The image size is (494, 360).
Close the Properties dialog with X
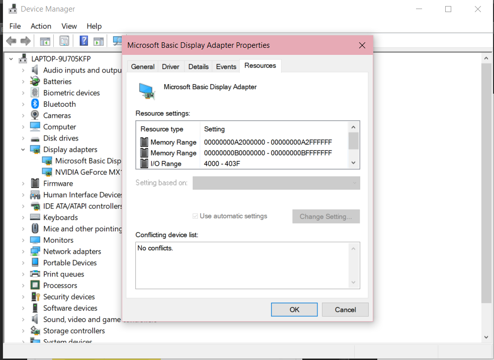[362, 45]
